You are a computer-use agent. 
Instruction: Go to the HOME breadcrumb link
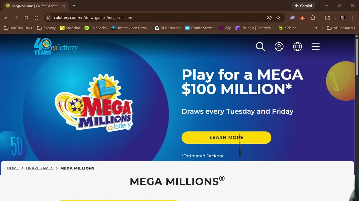(x=13, y=168)
